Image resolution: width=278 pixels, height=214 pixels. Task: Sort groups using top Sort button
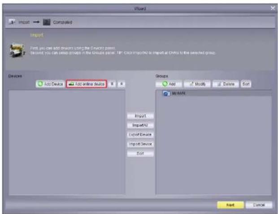246,84
